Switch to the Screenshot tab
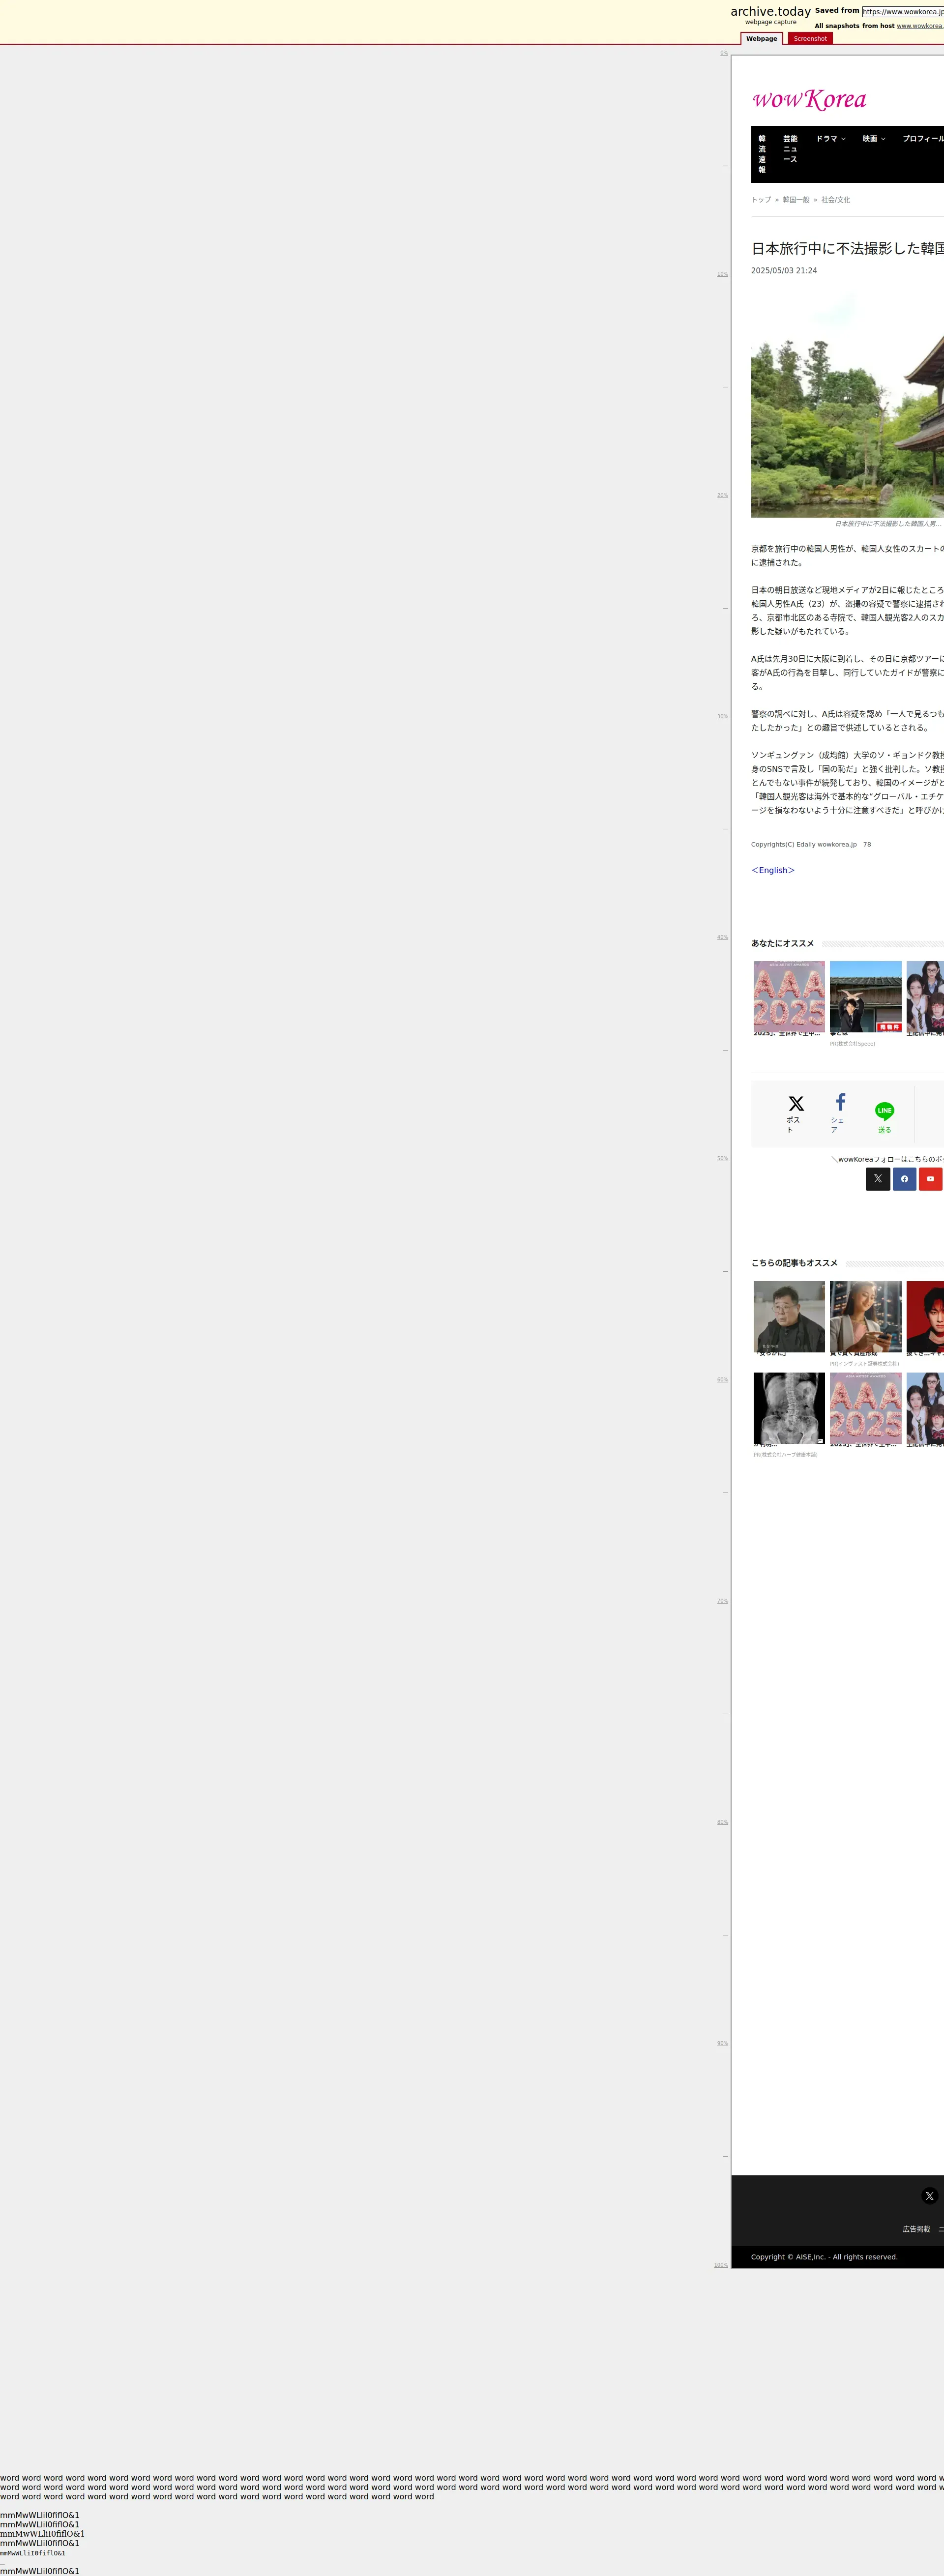Viewport: 944px width, 2576px height. (x=810, y=39)
